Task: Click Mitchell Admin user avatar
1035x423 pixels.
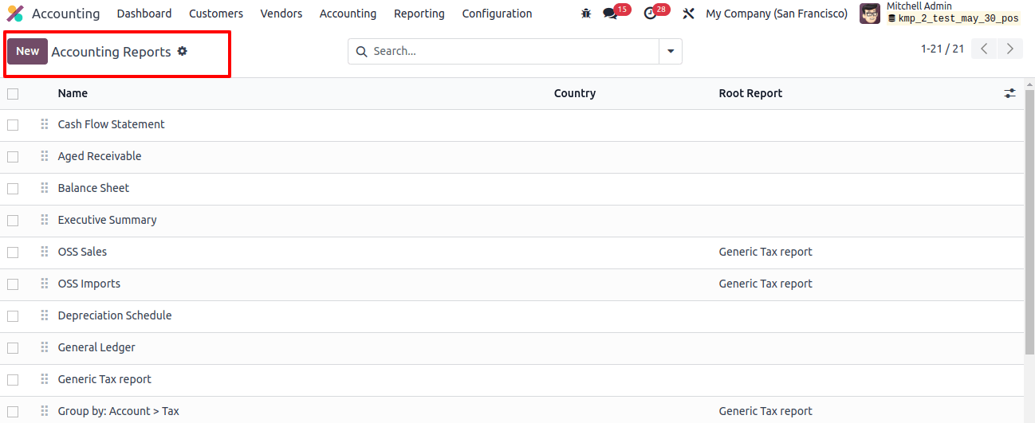Action: pyautogui.click(x=870, y=14)
